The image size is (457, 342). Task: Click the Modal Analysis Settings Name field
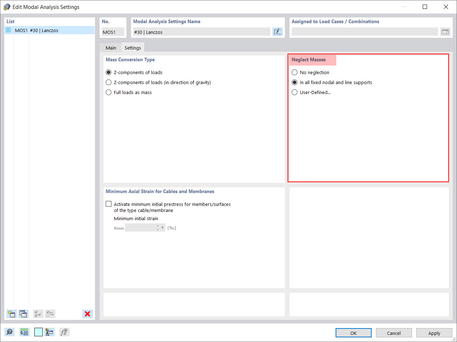201,32
